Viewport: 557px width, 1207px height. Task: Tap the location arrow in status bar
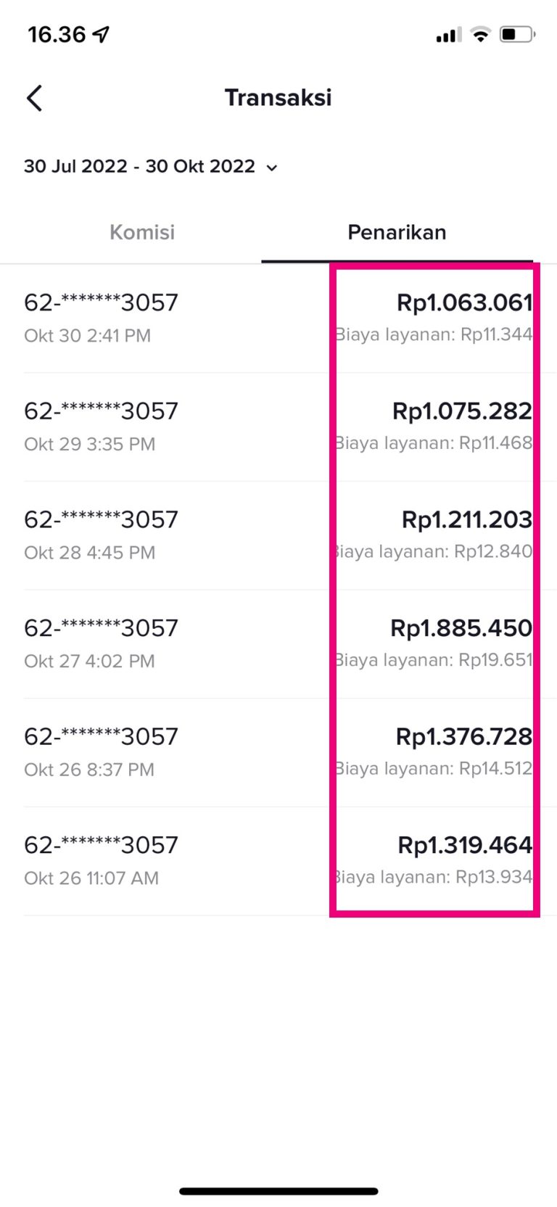(102, 34)
